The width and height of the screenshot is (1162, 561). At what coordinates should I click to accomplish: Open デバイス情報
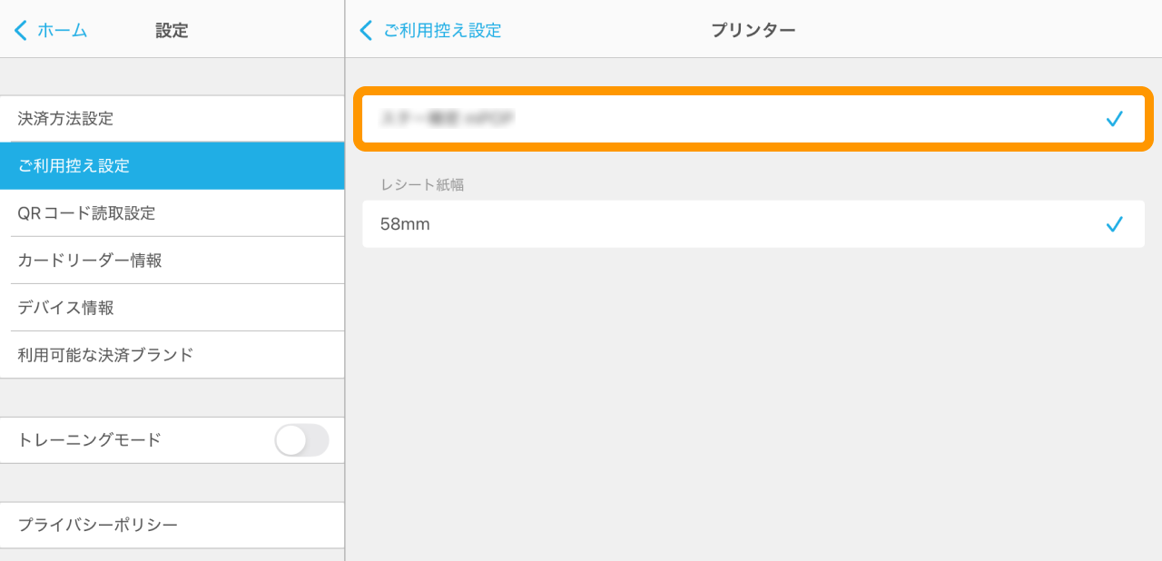click(172, 308)
